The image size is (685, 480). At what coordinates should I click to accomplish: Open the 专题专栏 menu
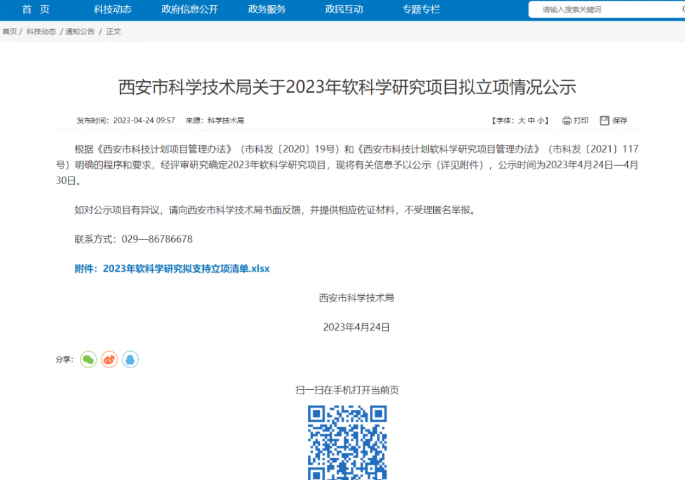(421, 10)
